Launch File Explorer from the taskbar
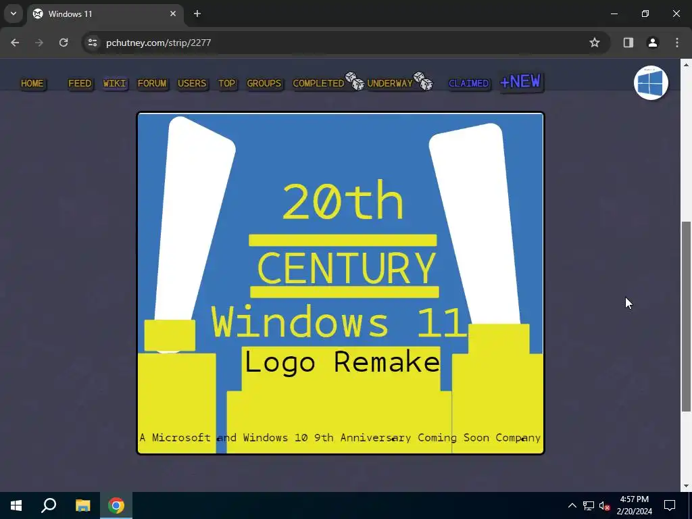Image resolution: width=692 pixels, height=519 pixels. [x=82, y=505]
